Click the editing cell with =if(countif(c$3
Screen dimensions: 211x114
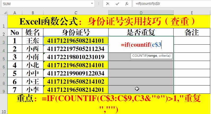pos(141,44)
